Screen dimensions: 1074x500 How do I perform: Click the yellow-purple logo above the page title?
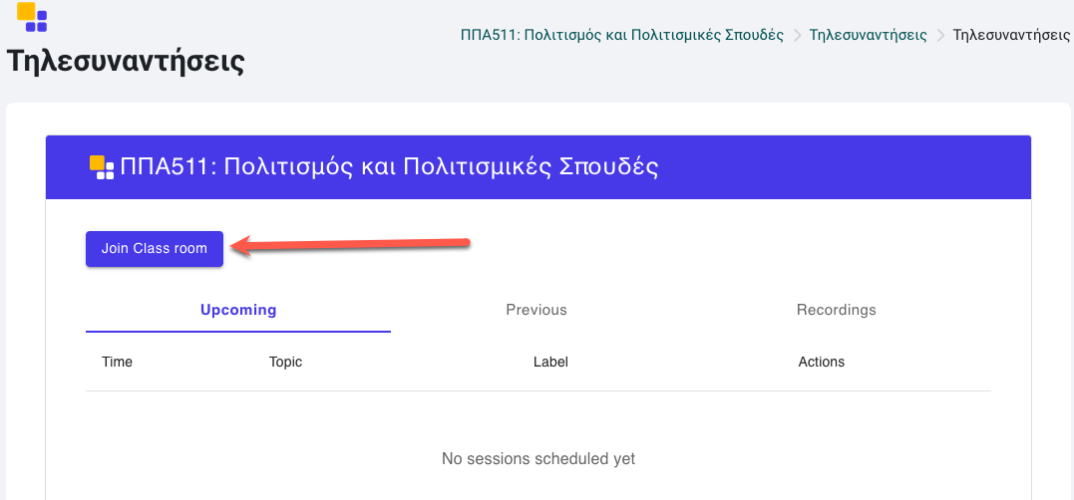pos(32,17)
